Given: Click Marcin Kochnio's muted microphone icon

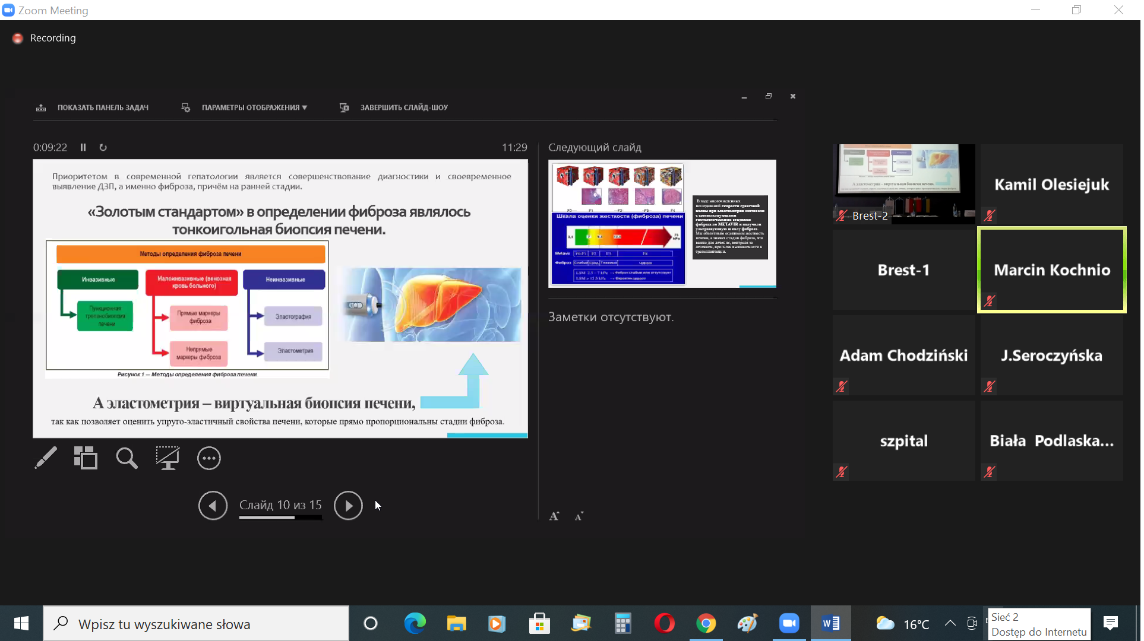Looking at the screenshot, I should pyautogui.click(x=990, y=301).
